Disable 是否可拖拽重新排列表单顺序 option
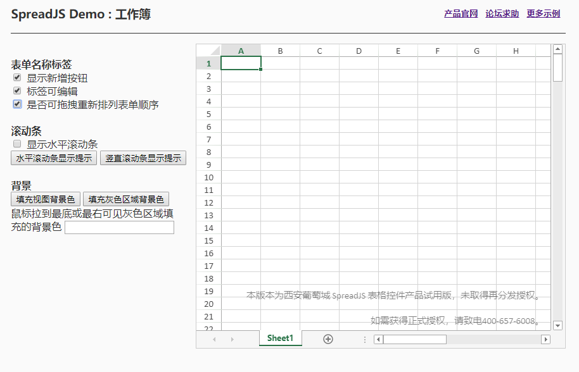 pyautogui.click(x=16, y=104)
